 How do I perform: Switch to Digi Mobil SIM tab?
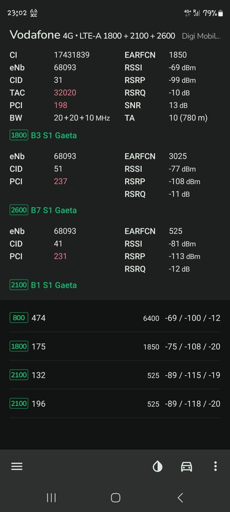point(201,36)
